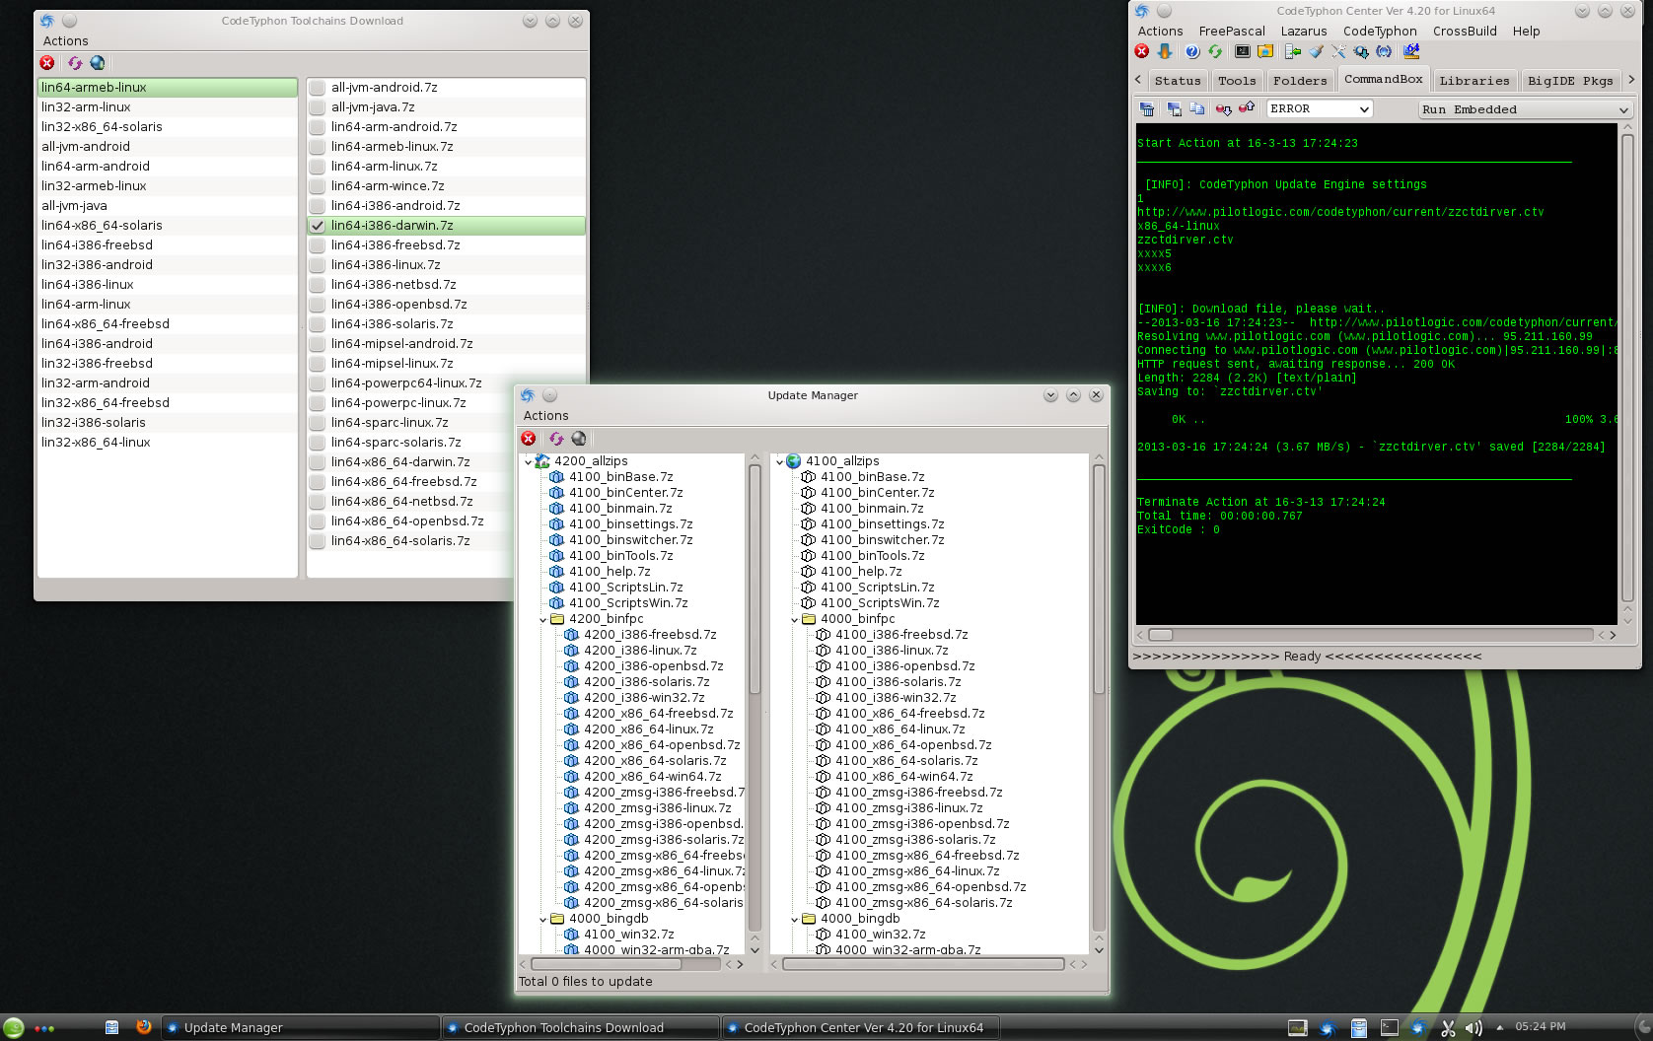Open the Lazarus menu
This screenshot has height=1041, width=1653.
[x=1304, y=32]
